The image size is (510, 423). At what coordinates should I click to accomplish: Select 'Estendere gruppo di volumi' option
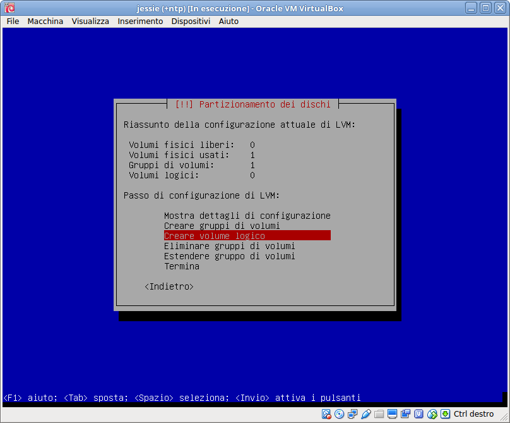coord(229,256)
